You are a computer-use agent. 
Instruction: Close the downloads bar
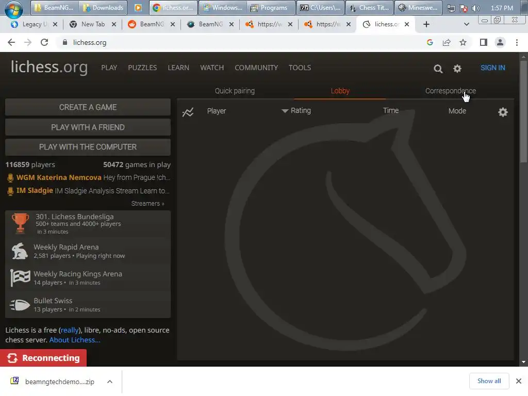tap(518, 381)
